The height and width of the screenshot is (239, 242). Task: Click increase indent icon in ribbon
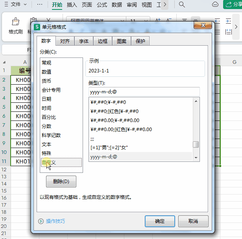228,21
